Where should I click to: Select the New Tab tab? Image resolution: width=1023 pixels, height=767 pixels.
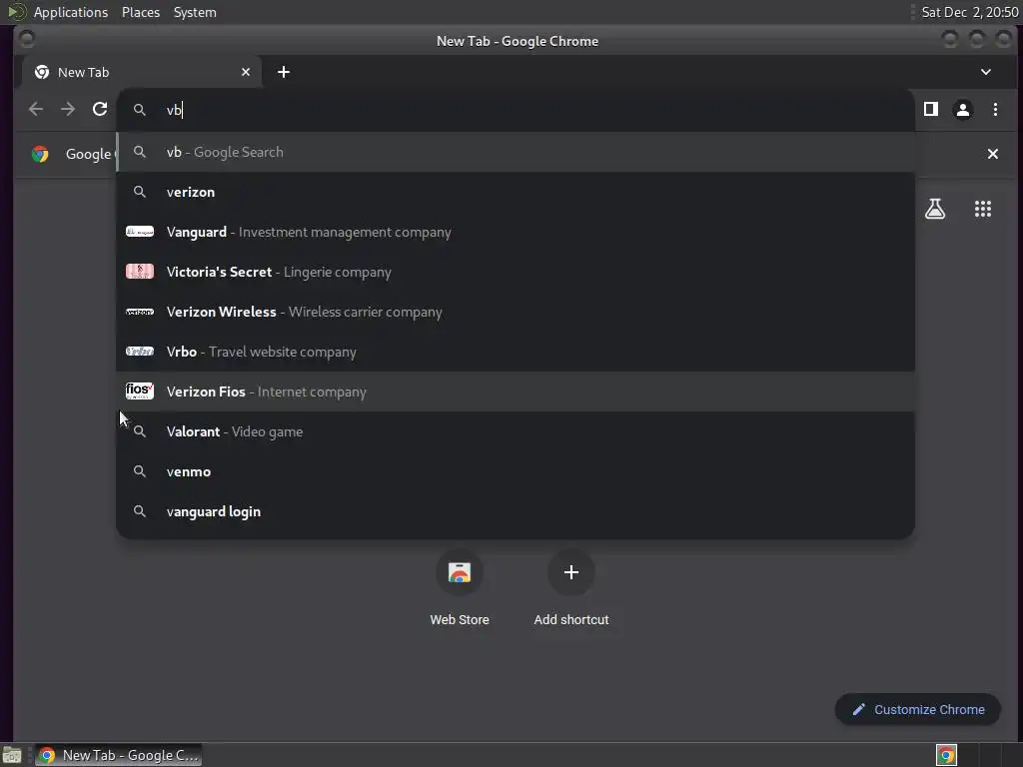click(x=142, y=72)
